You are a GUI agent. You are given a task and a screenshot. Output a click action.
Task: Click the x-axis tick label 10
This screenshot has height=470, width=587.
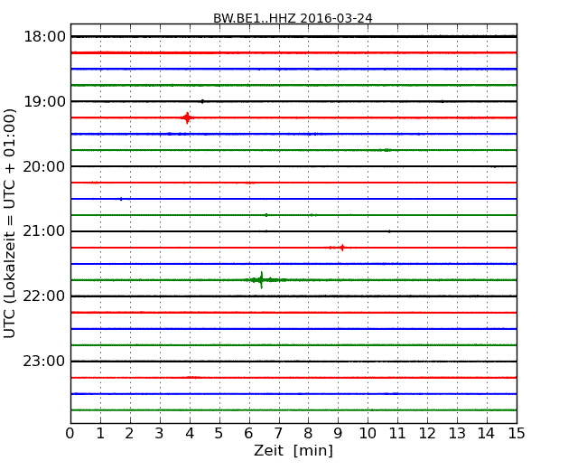coord(368,434)
